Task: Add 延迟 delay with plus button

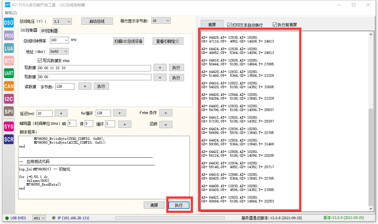Action: (x=61, y=113)
